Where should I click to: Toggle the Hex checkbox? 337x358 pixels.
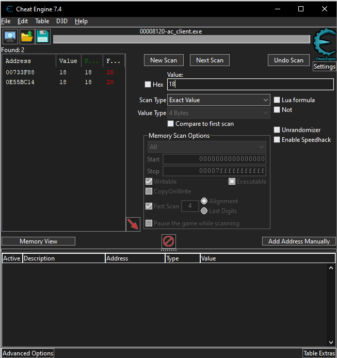pyautogui.click(x=148, y=84)
